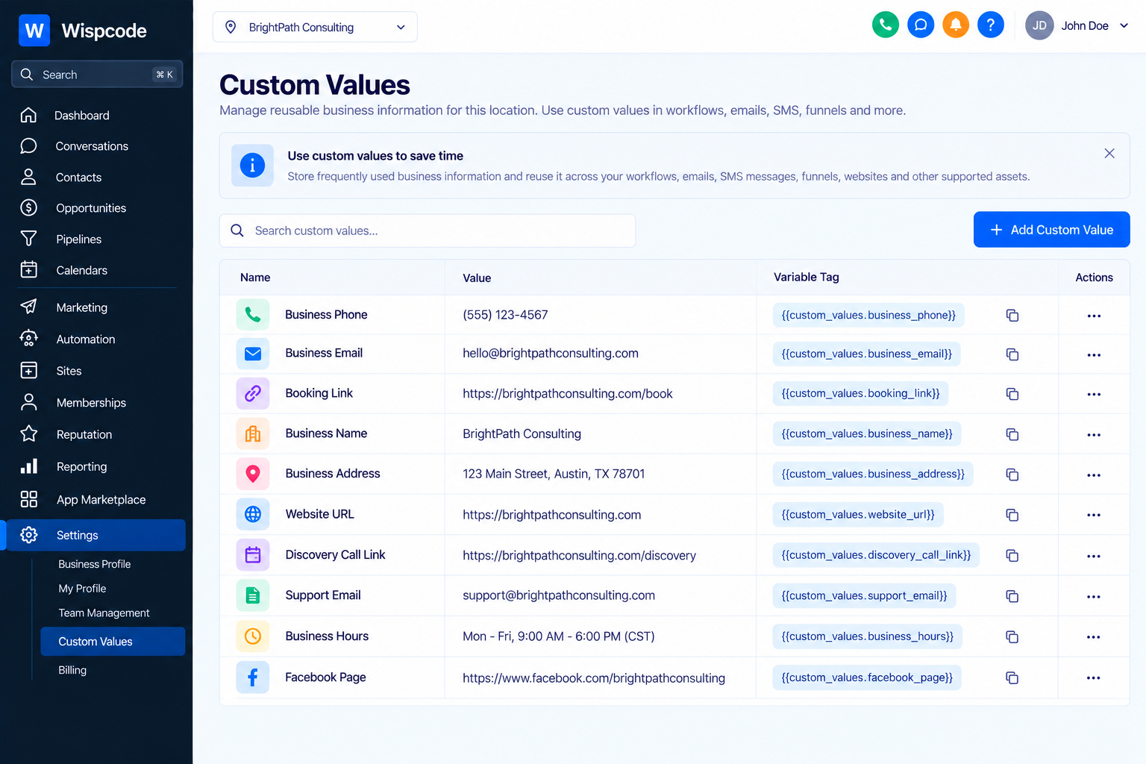Focus the sidebar Search box

click(x=97, y=75)
